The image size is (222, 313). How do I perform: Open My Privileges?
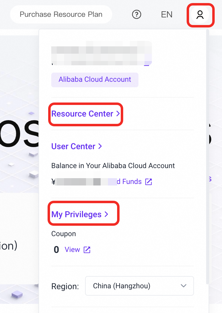point(76,214)
